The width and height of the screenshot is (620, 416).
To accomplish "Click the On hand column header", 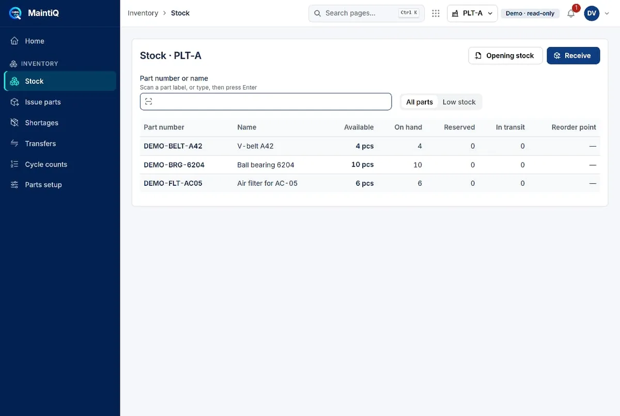I will pyautogui.click(x=408, y=127).
